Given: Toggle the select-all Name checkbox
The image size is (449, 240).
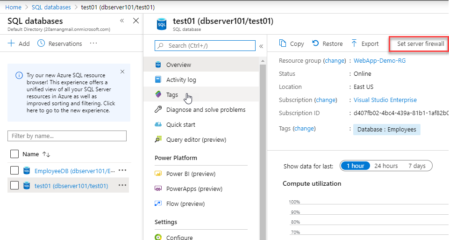Looking at the screenshot, I should tap(14, 154).
